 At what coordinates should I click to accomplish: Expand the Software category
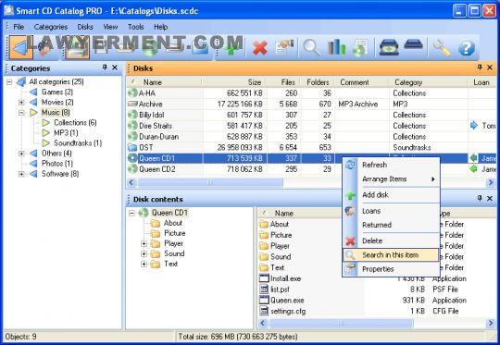pos(21,174)
